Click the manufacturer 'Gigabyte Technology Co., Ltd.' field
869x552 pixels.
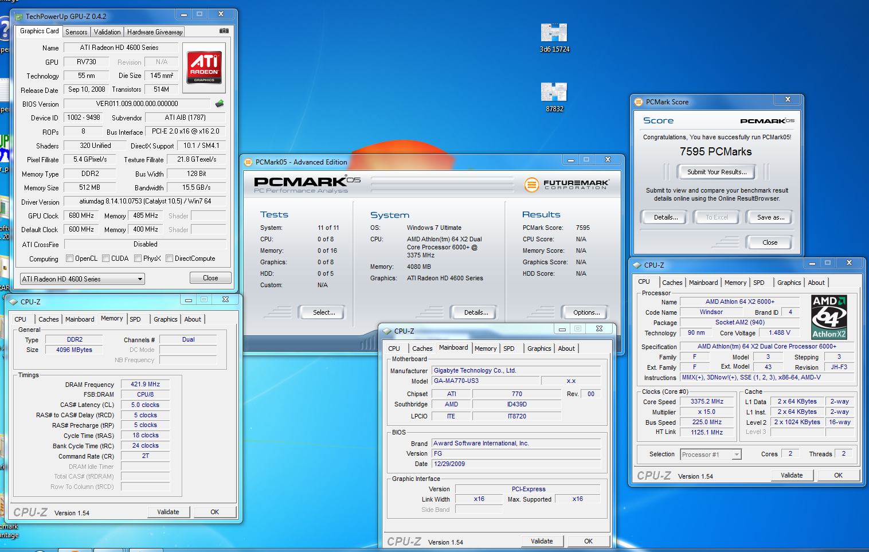click(x=516, y=370)
